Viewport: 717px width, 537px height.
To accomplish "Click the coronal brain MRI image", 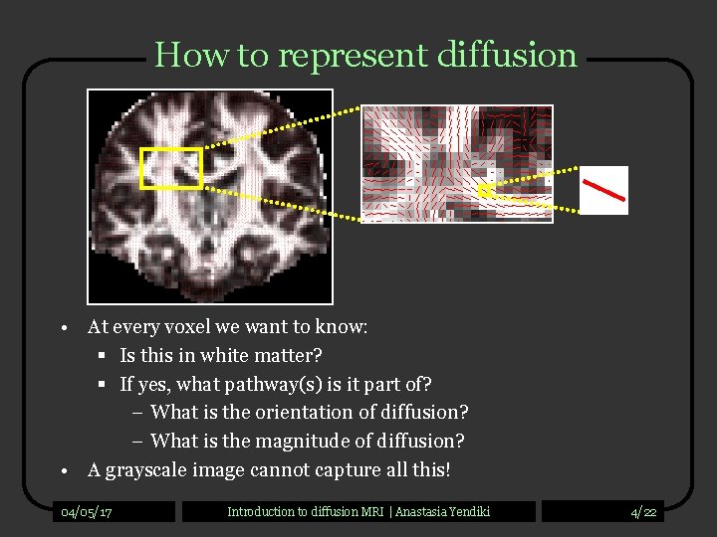I will coord(210,197).
